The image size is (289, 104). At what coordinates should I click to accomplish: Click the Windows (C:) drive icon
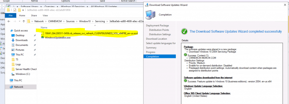[x=13, y=74]
